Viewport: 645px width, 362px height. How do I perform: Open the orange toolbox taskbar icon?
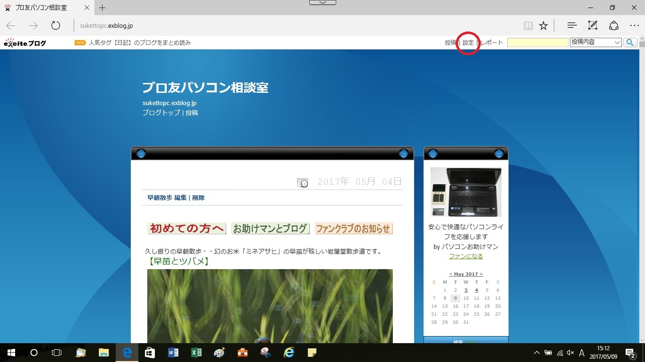click(x=242, y=353)
